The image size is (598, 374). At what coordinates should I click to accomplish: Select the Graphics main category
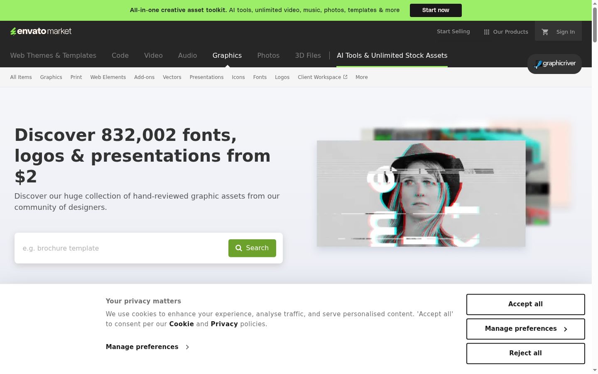pyautogui.click(x=227, y=55)
